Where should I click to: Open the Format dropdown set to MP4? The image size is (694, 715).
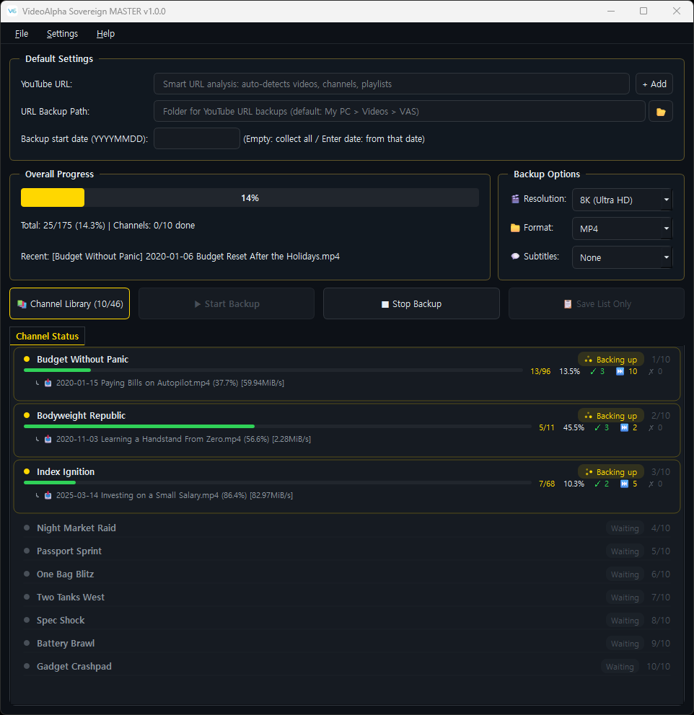(x=622, y=228)
